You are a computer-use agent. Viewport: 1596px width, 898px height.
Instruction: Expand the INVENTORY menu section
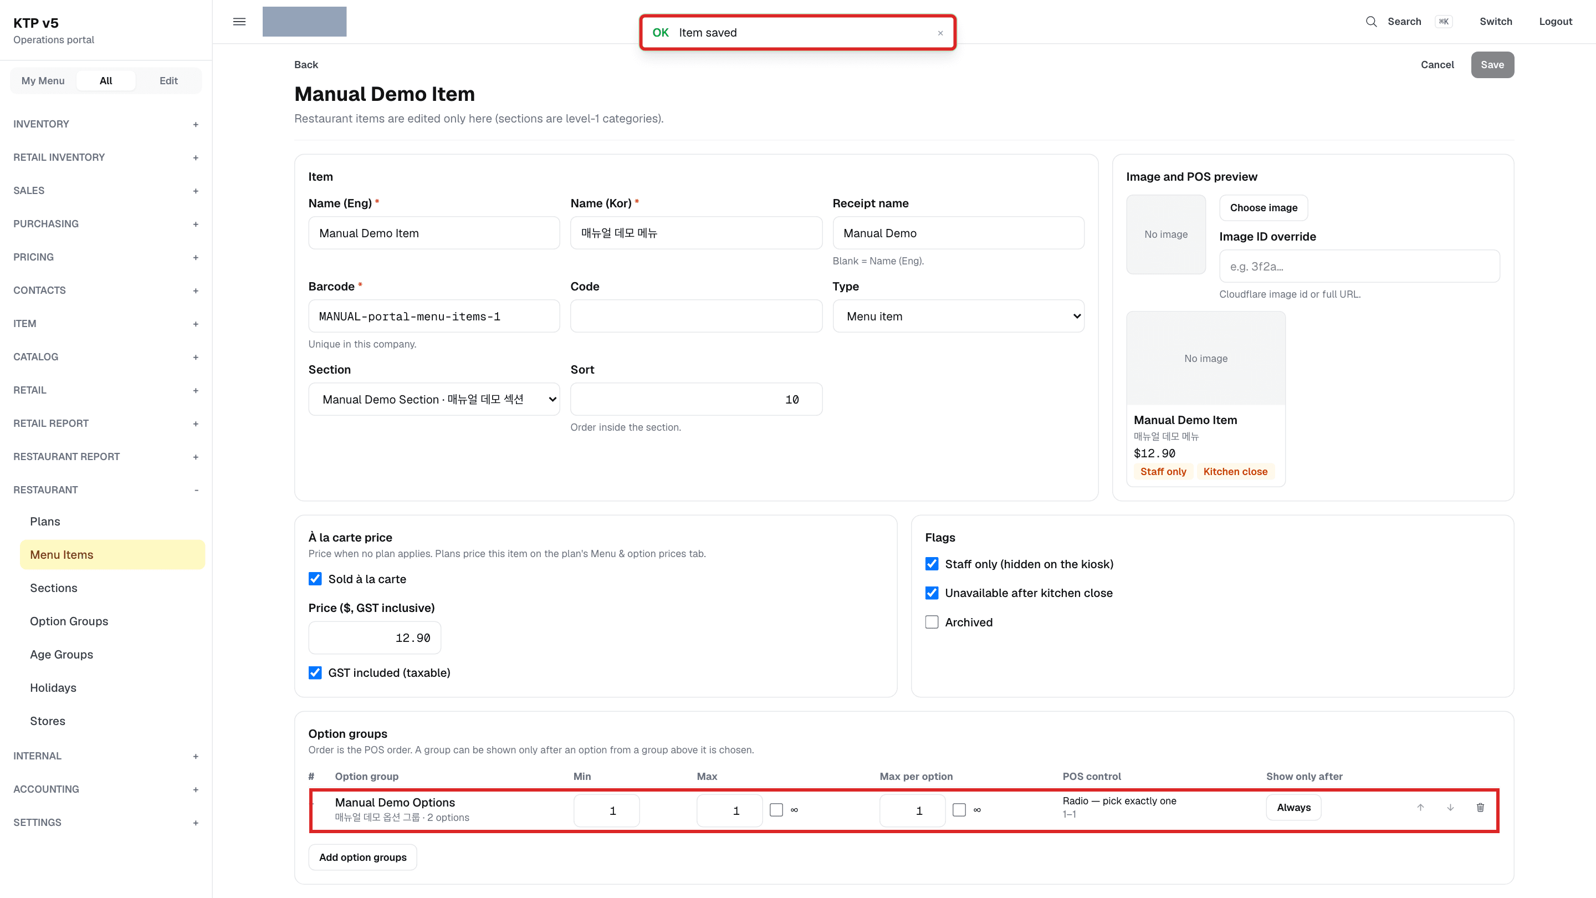105,124
